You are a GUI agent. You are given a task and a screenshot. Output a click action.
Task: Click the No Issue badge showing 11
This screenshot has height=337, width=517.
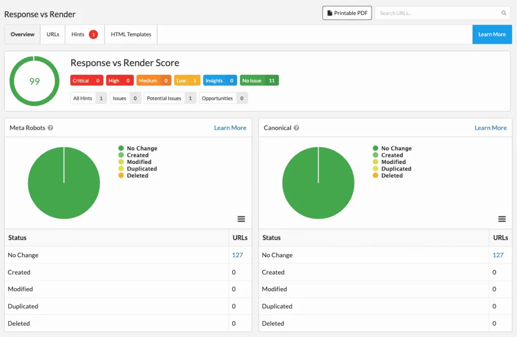coord(259,80)
